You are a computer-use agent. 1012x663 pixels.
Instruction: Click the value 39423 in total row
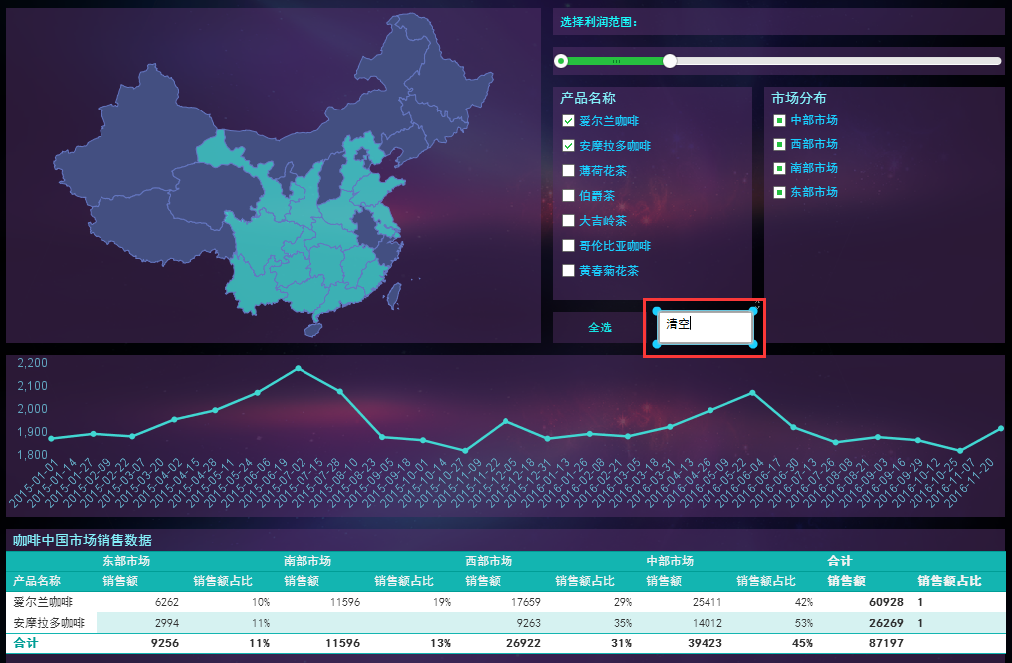point(705,643)
